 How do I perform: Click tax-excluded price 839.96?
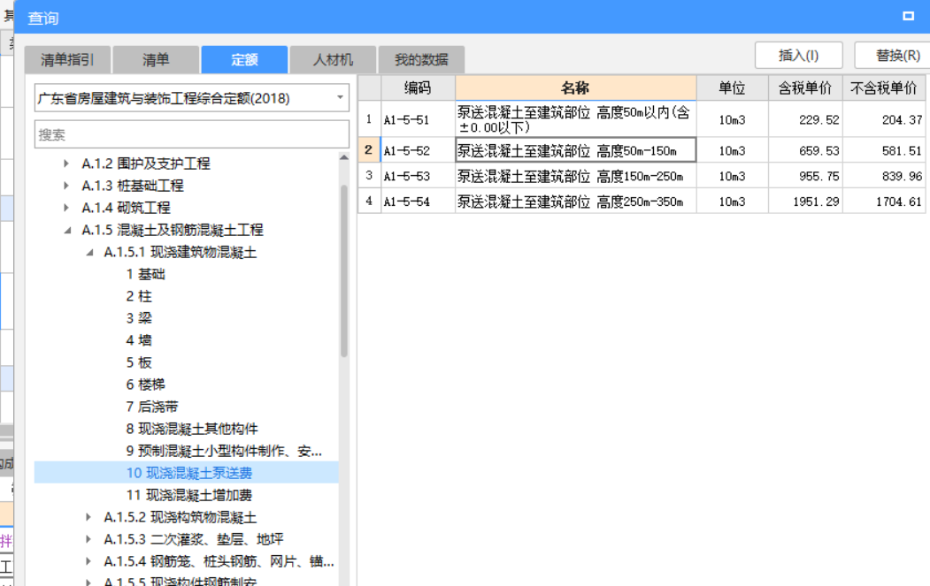coord(884,176)
